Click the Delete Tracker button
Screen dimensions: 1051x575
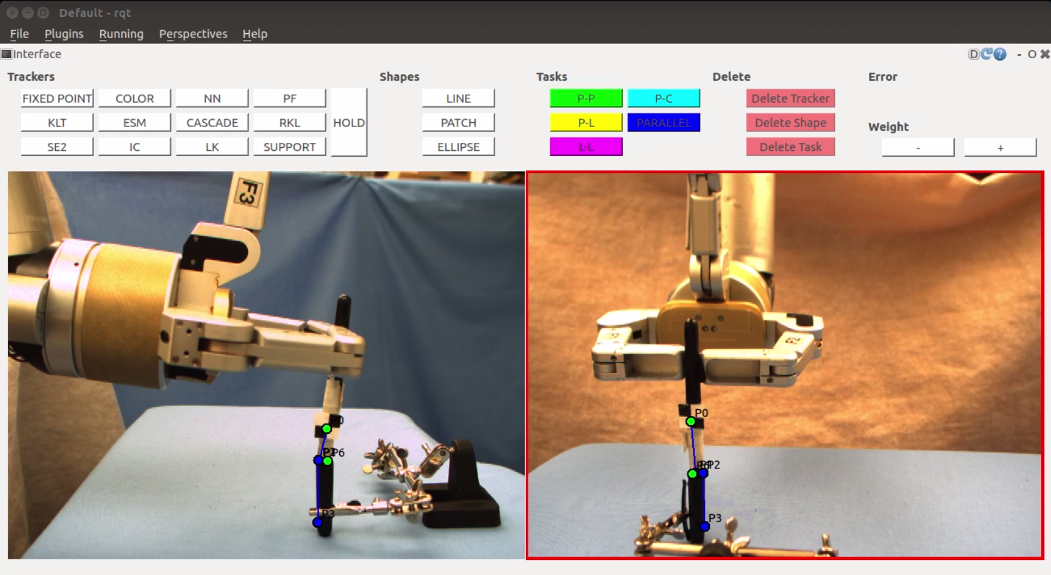coord(790,98)
